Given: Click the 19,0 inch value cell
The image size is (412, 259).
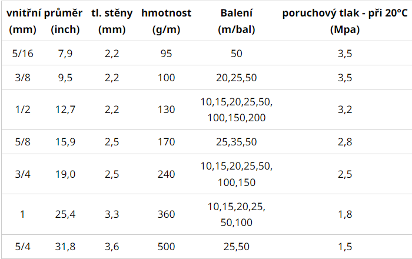Looking at the screenshot, I should (x=65, y=174).
